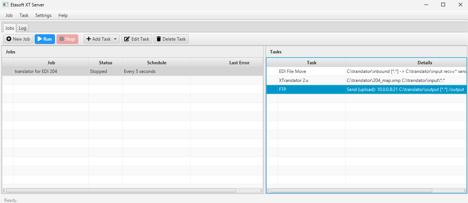Click the Jobs panel scroll left arrow

(4, 191)
